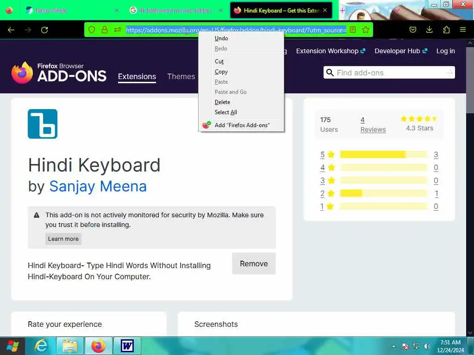The height and width of the screenshot is (355, 474).
Task: Click the reload page icon
Action: [x=44, y=30]
